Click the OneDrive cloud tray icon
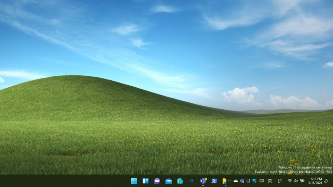 click(236, 181)
